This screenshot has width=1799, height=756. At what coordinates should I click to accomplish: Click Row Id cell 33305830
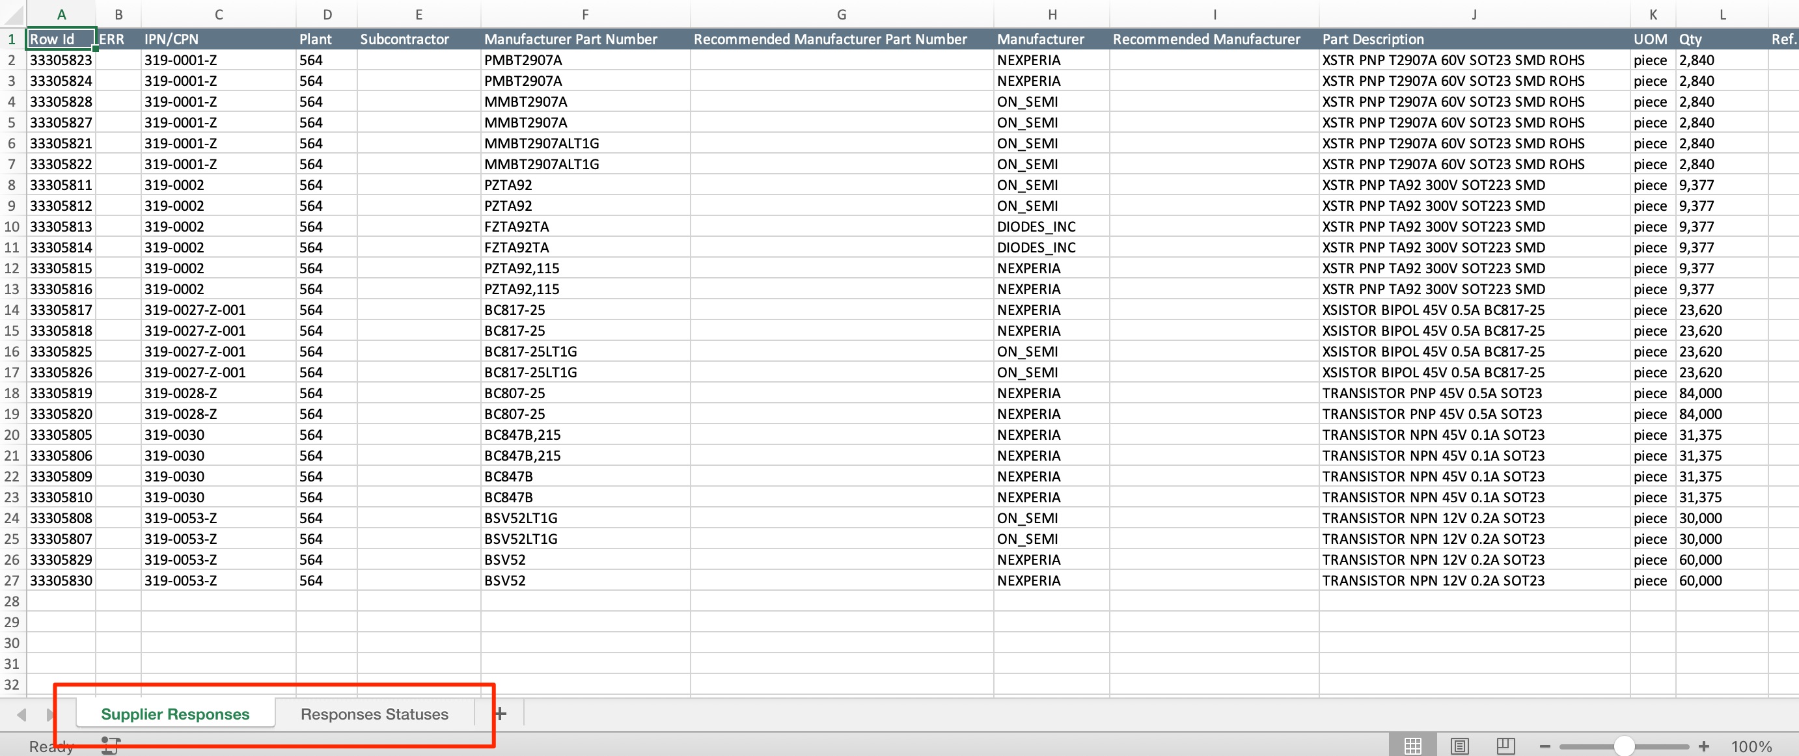pos(61,580)
